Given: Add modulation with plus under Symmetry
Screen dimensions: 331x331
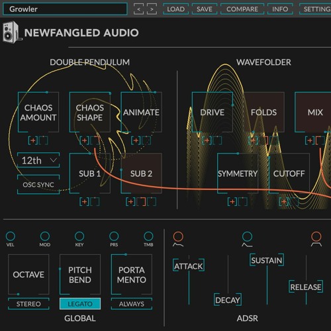Looking at the screenshot, I should [x=232, y=201].
